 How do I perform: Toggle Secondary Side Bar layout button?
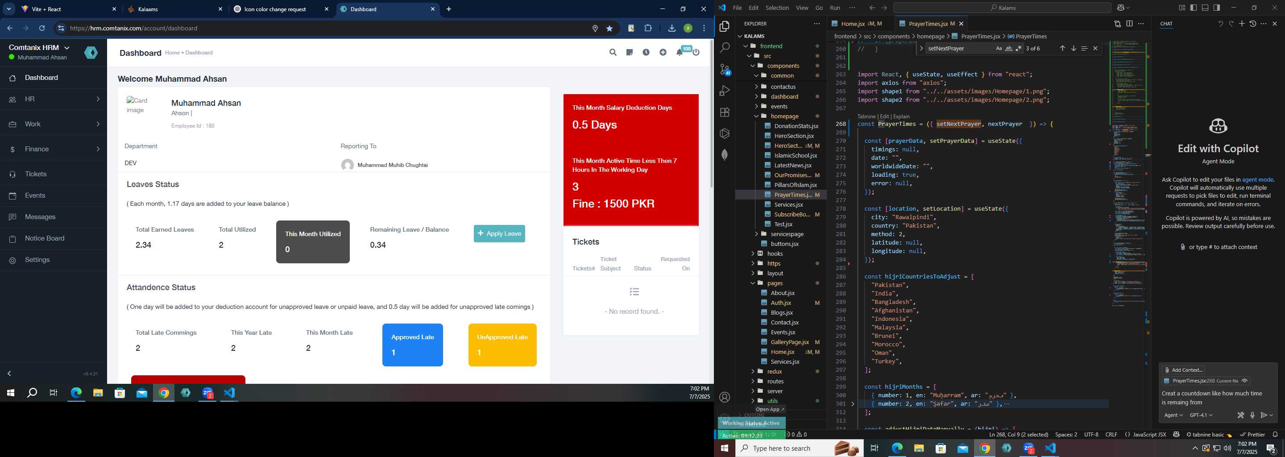pos(1217,8)
